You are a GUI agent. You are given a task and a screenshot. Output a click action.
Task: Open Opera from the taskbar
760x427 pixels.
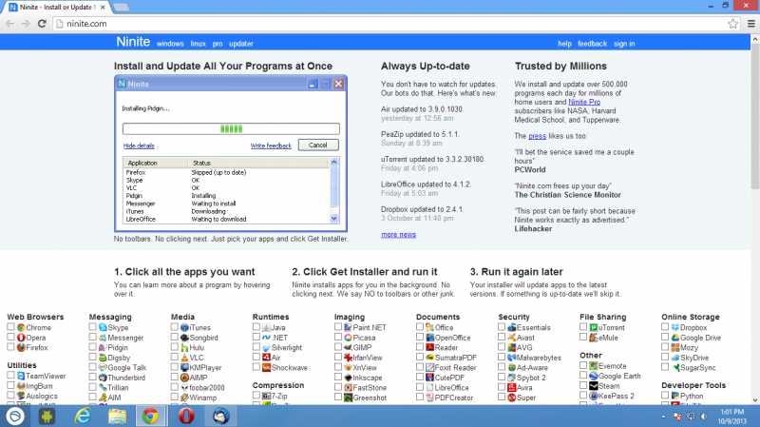click(186, 417)
